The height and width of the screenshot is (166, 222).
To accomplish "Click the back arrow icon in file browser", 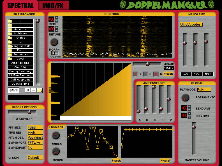I will (x=34, y=91).
